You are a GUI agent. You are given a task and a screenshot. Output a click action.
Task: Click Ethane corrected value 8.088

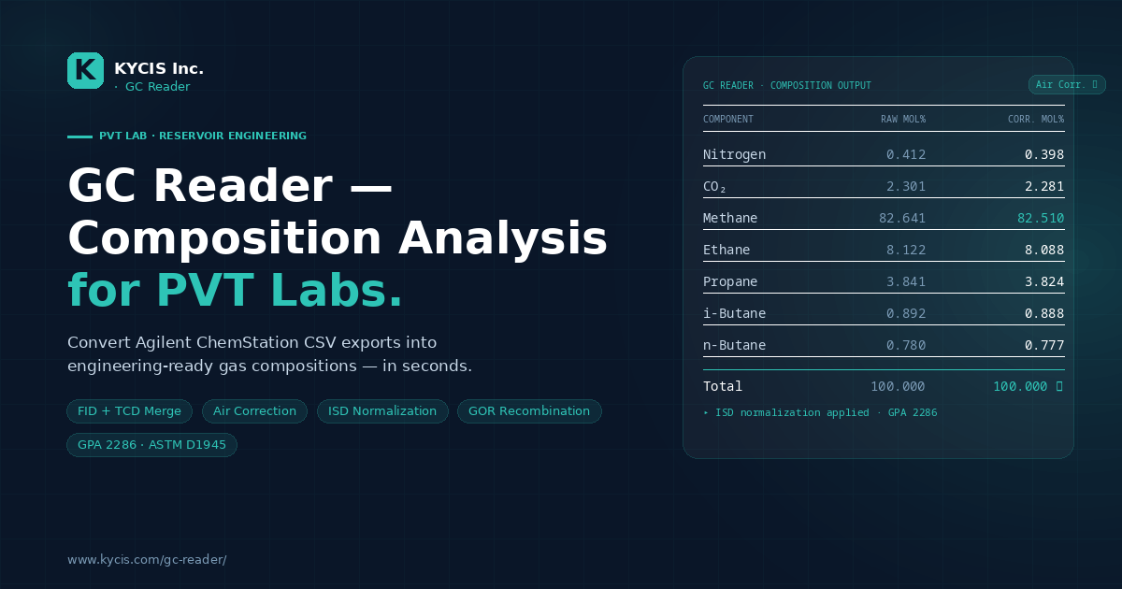click(x=1044, y=250)
